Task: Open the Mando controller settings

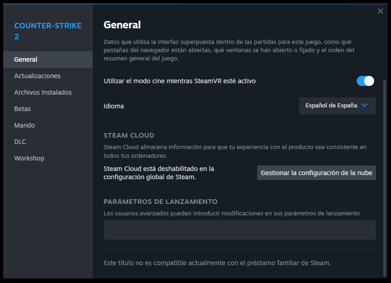Action: click(x=24, y=125)
